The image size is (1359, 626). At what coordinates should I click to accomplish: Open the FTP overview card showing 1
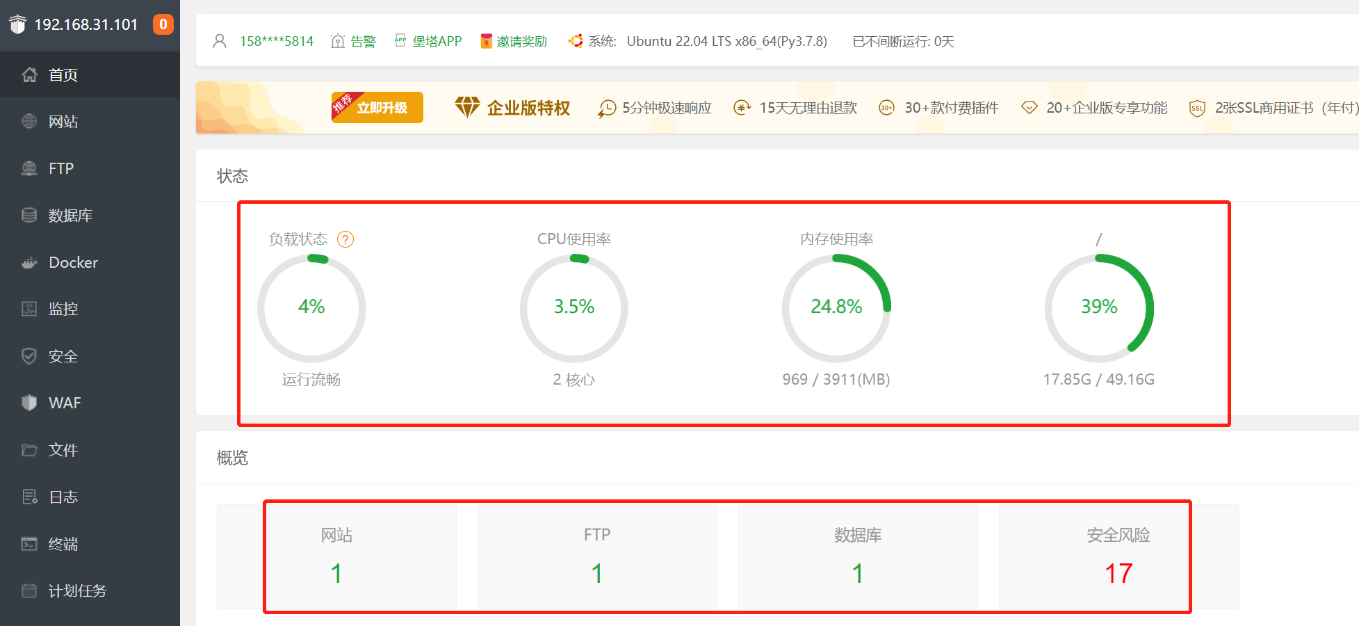[597, 556]
